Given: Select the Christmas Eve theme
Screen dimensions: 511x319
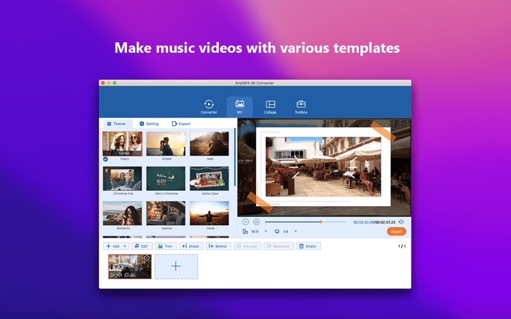Looking at the screenshot, I should pos(122,179).
